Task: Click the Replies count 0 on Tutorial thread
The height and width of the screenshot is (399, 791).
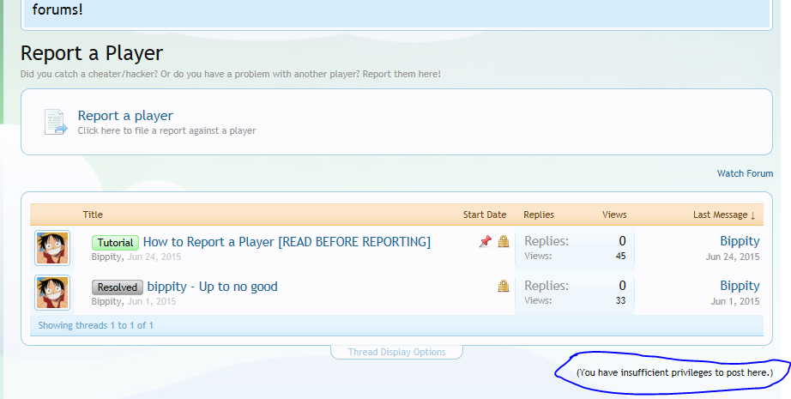Action: tap(622, 241)
